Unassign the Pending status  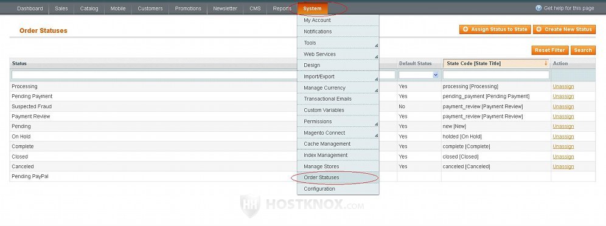[x=563, y=126]
